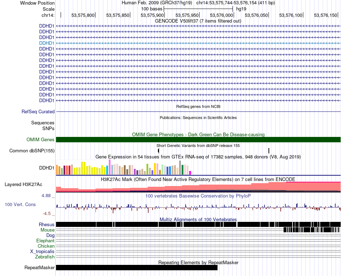This screenshot has height=276, width=341.
Task: Open the RepeatMasker track label
Action: tap(39, 267)
